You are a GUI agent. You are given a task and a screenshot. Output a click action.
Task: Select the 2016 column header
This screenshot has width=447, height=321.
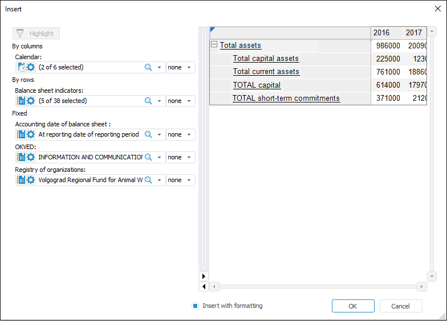pos(381,32)
